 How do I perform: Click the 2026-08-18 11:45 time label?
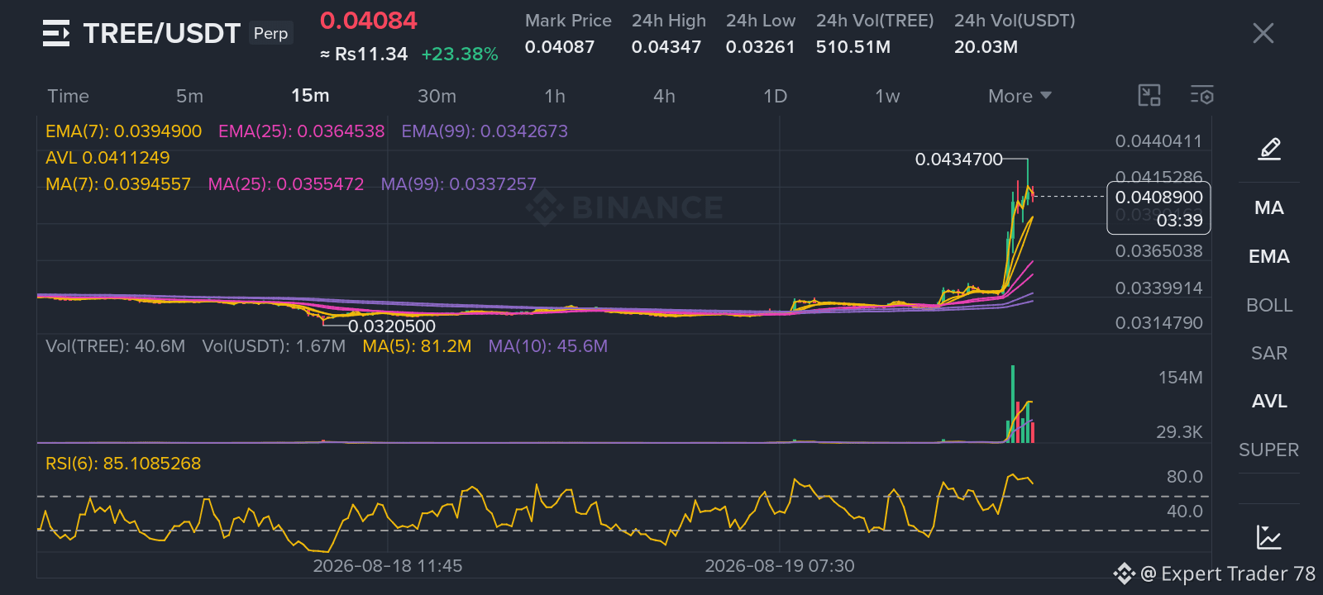click(387, 566)
